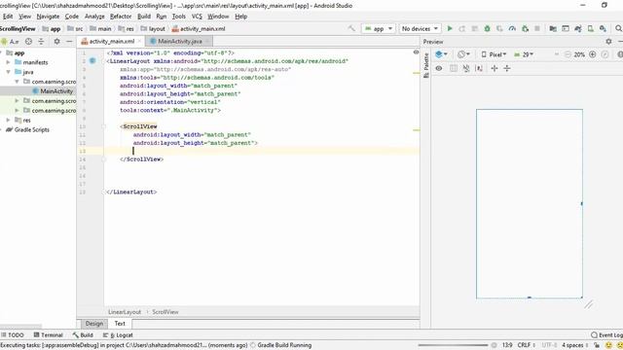Click the make project hammer icon

(351, 28)
